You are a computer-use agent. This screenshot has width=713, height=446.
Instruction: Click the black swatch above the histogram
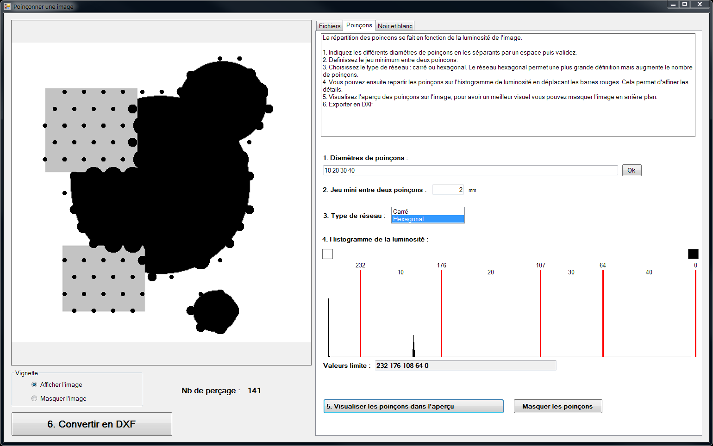click(x=693, y=254)
